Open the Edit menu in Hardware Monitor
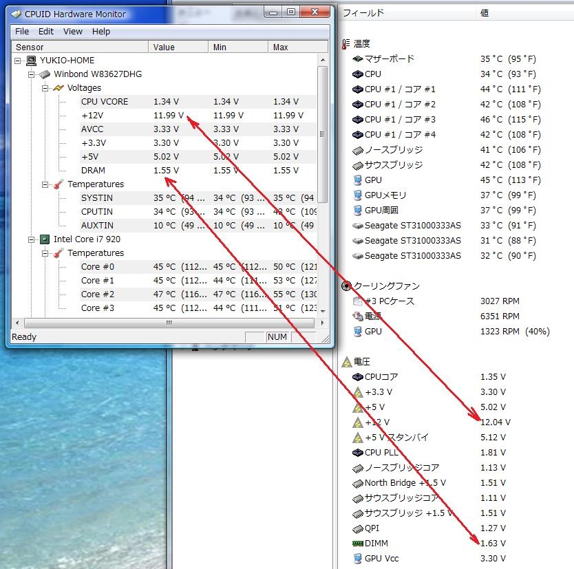Screen dimensions: 574x569 click(x=45, y=32)
